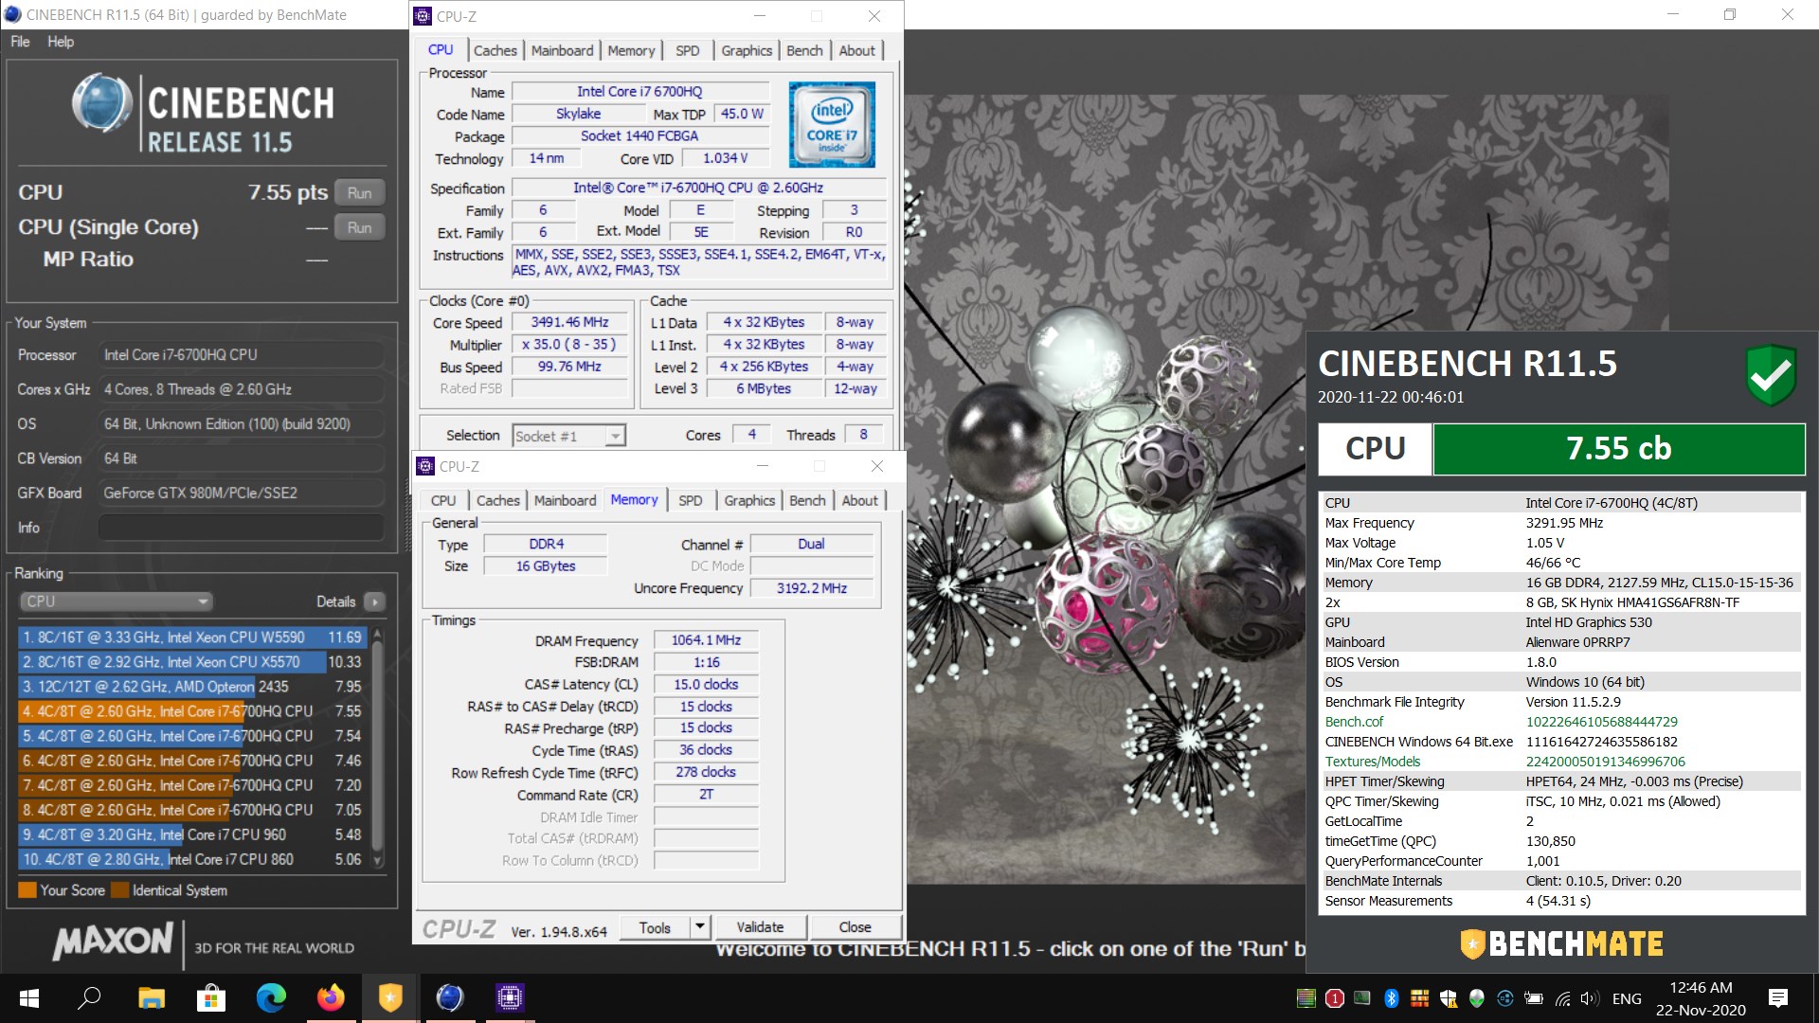Open Mainboard tab in lower CPU-Z window
Image resolution: width=1819 pixels, height=1023 pixels.
pos(566,500)
